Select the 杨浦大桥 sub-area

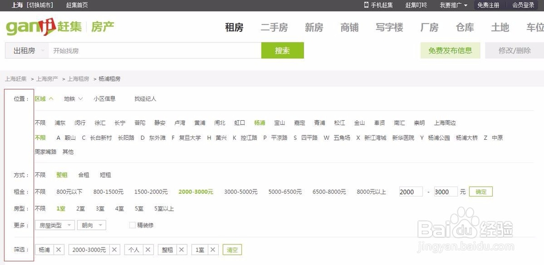(x=467, y=138)
